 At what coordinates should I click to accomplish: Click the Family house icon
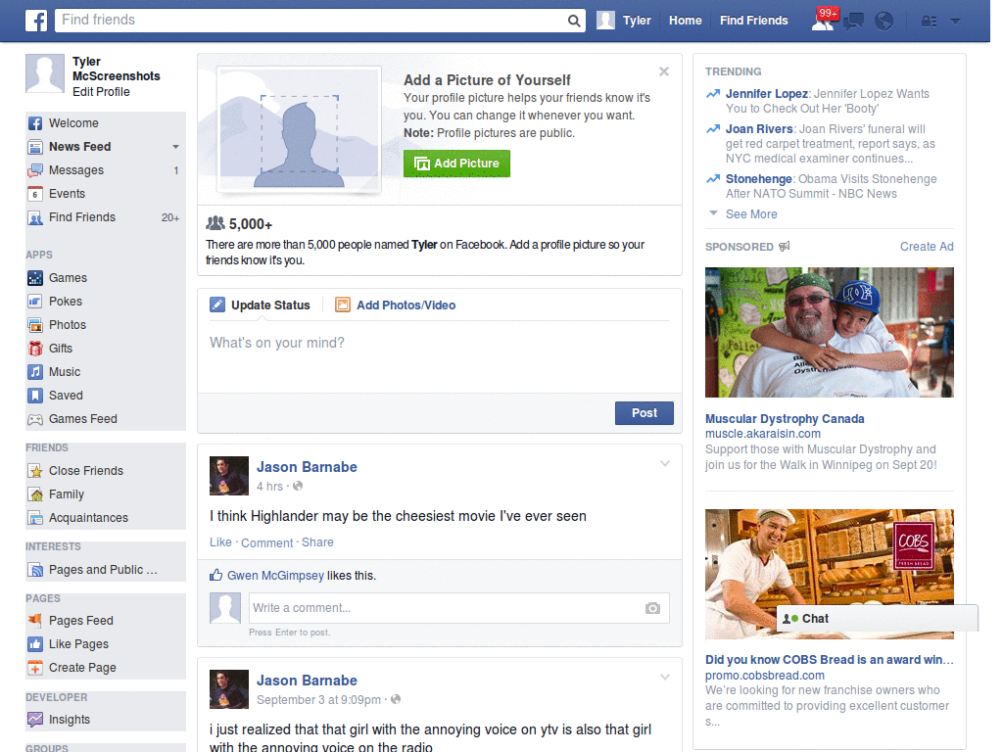[x=35, y=494]
